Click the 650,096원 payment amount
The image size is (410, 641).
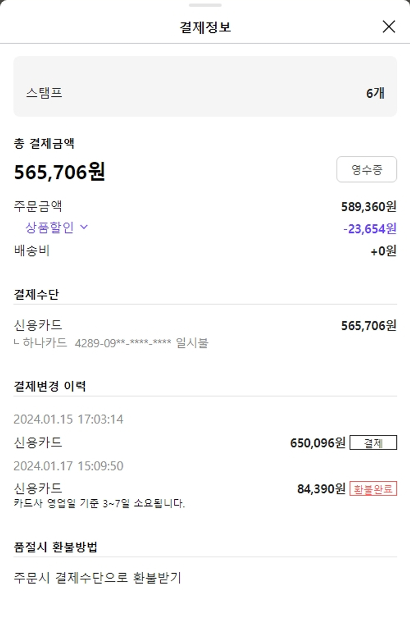point(318,443)
